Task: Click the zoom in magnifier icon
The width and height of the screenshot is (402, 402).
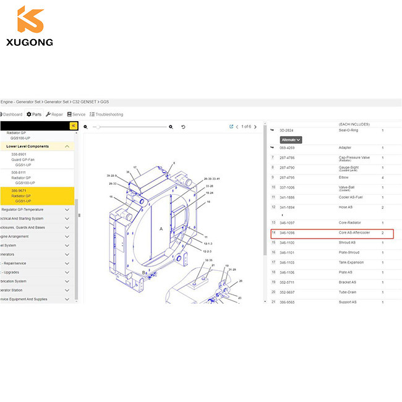Action: 171,127
